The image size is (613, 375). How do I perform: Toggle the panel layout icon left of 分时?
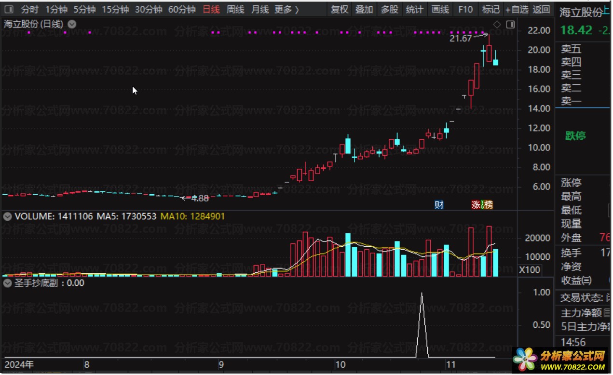(10, 9)
